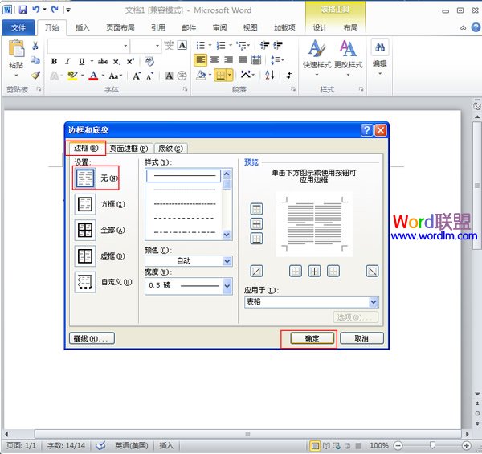Click the grow font icon

click(137, 76)
